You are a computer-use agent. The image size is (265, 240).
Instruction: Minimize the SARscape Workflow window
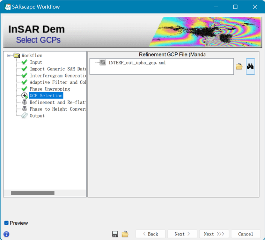[216, 7]
